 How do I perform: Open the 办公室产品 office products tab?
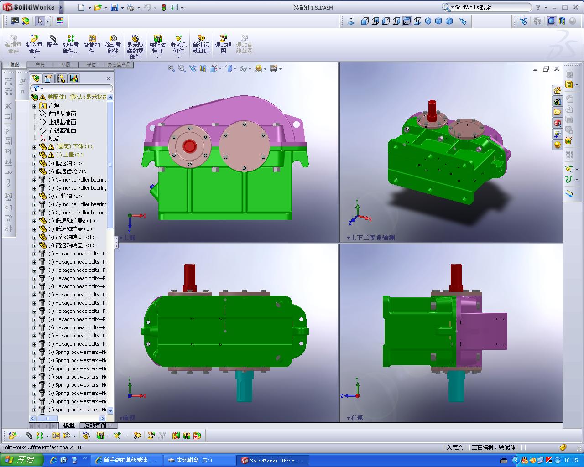coord(119,65)
